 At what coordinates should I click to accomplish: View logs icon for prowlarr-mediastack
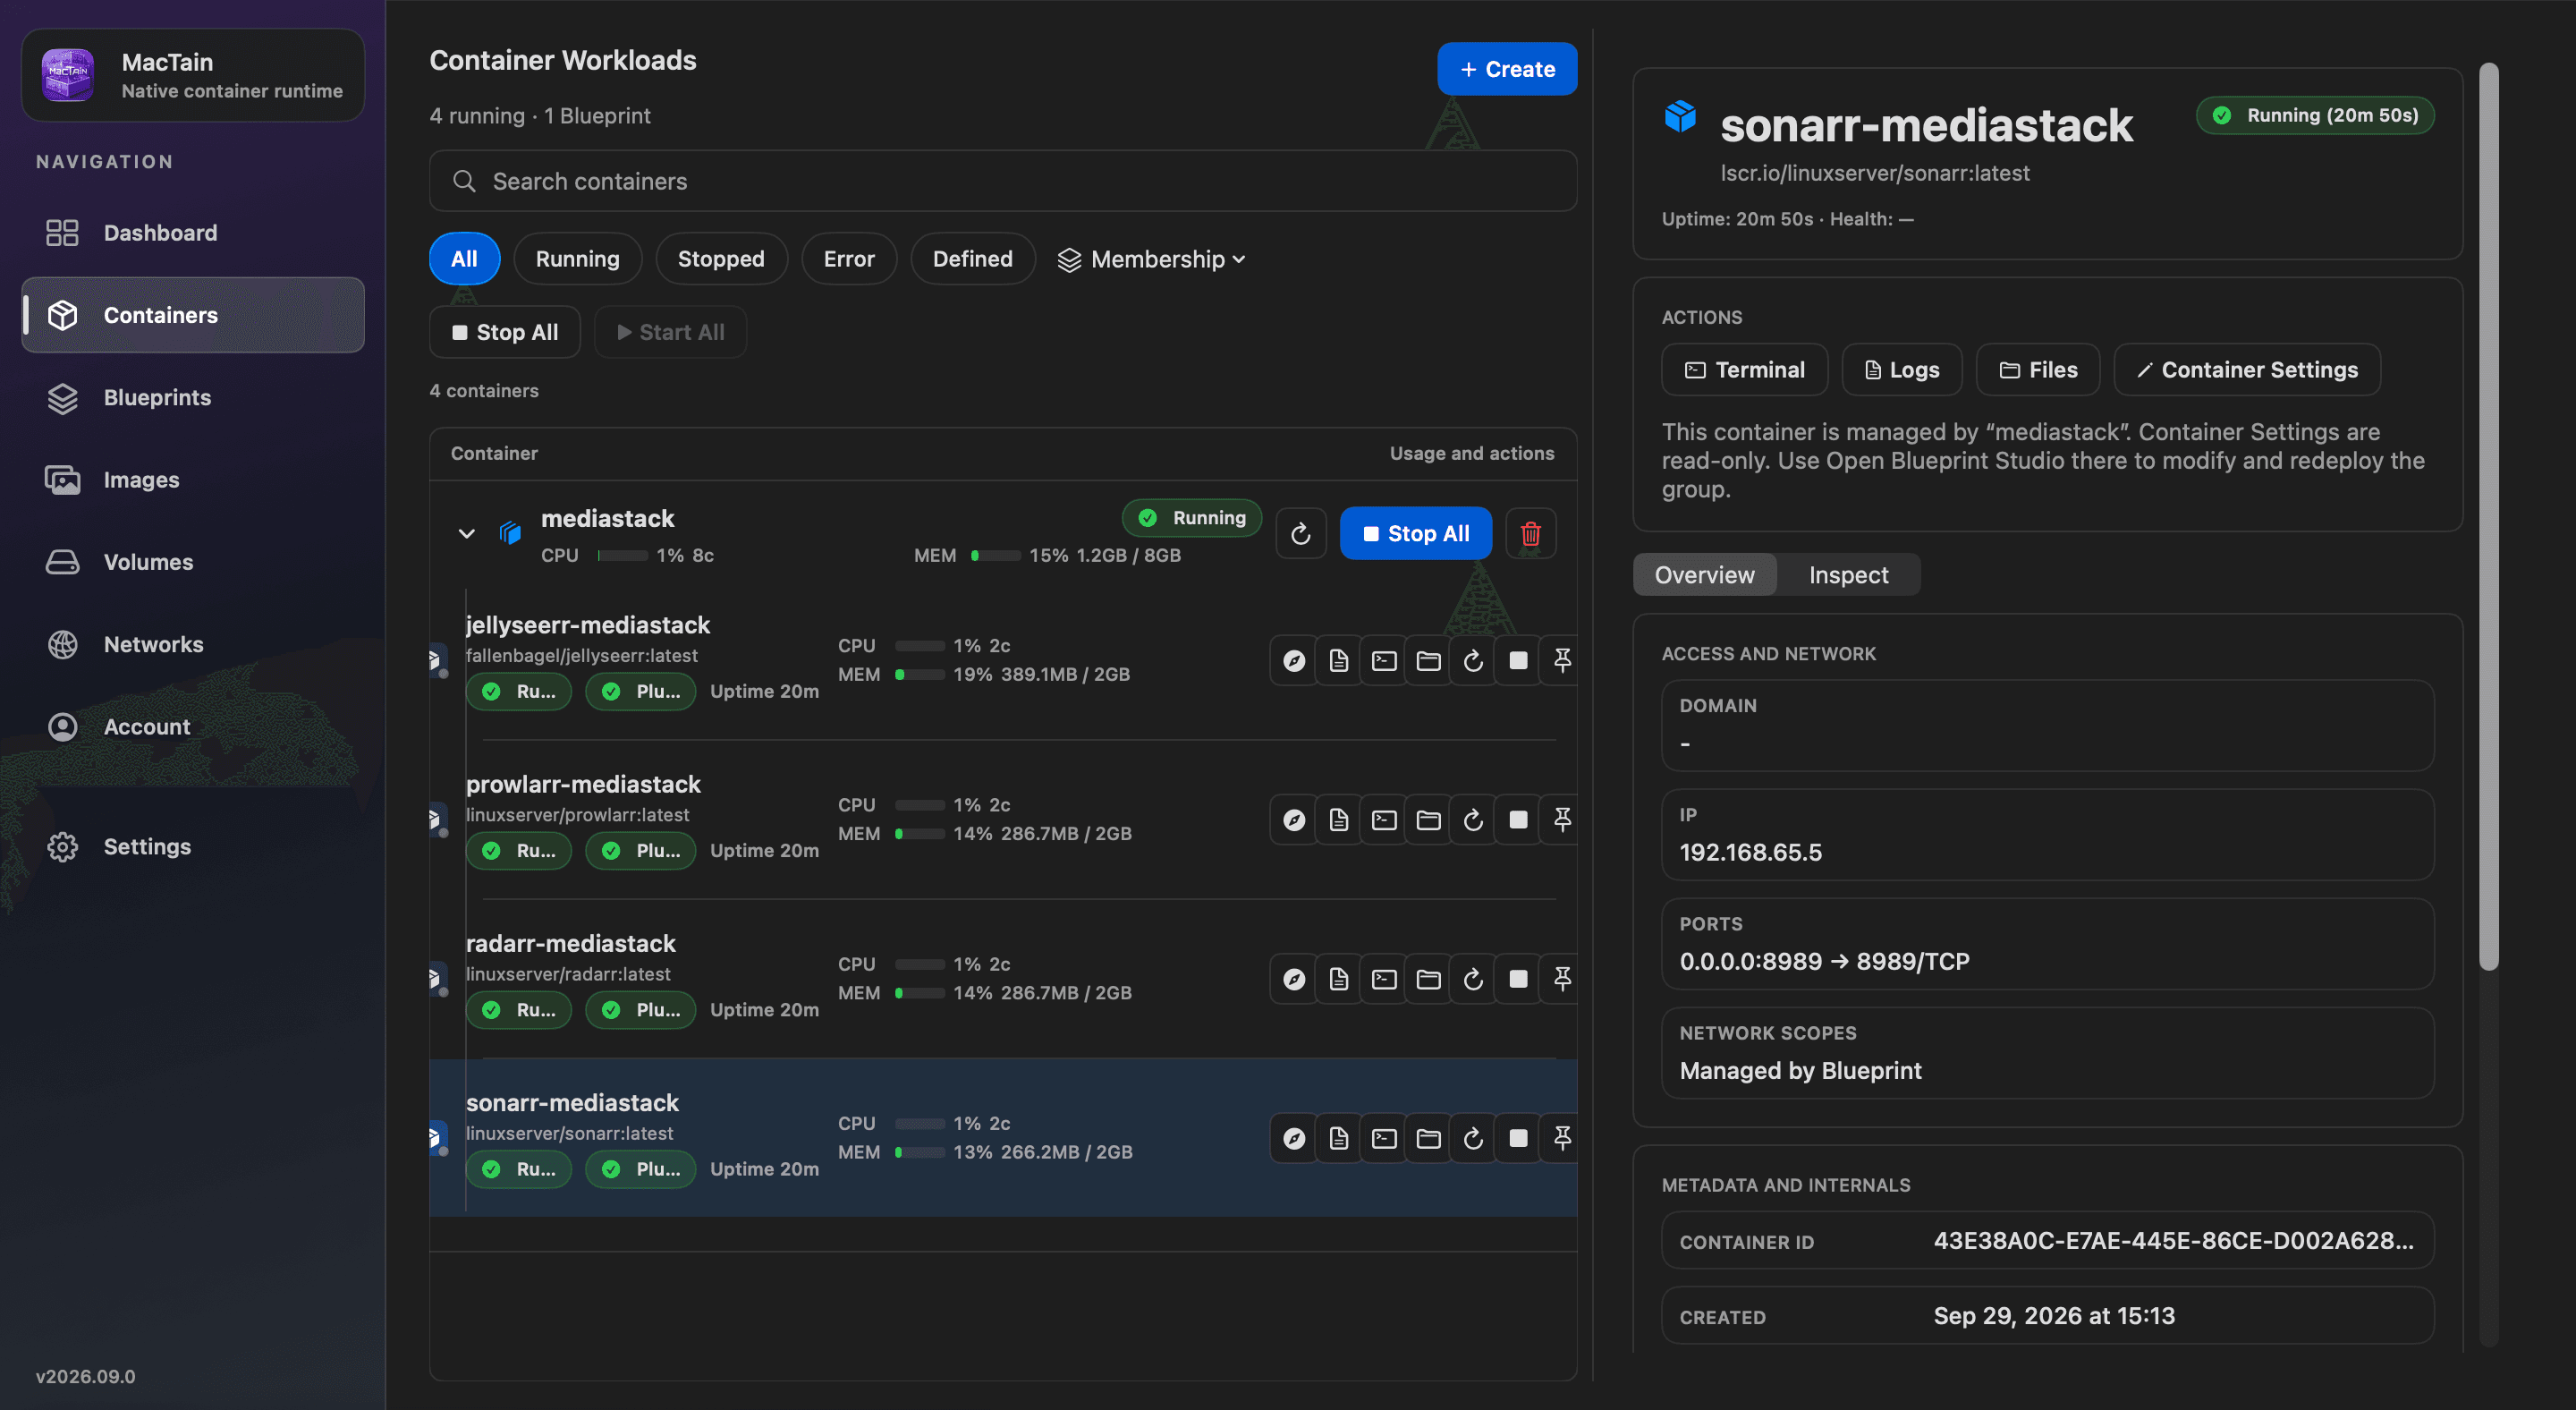point(1339,820)
